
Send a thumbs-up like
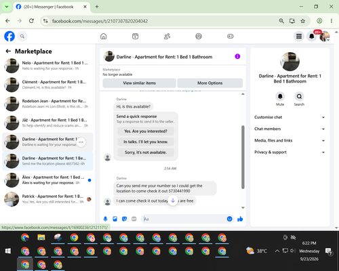coord(240,219)
